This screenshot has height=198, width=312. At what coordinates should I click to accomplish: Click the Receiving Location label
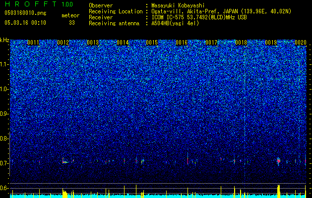point(116,11)
